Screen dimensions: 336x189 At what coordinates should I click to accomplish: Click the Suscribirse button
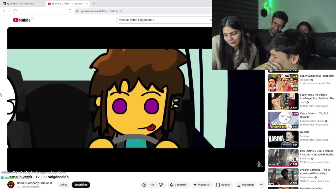point(81,185)
